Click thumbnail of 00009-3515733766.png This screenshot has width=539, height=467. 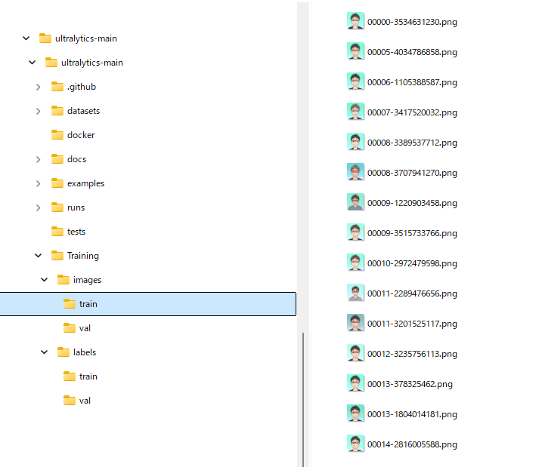coord(355,232)
